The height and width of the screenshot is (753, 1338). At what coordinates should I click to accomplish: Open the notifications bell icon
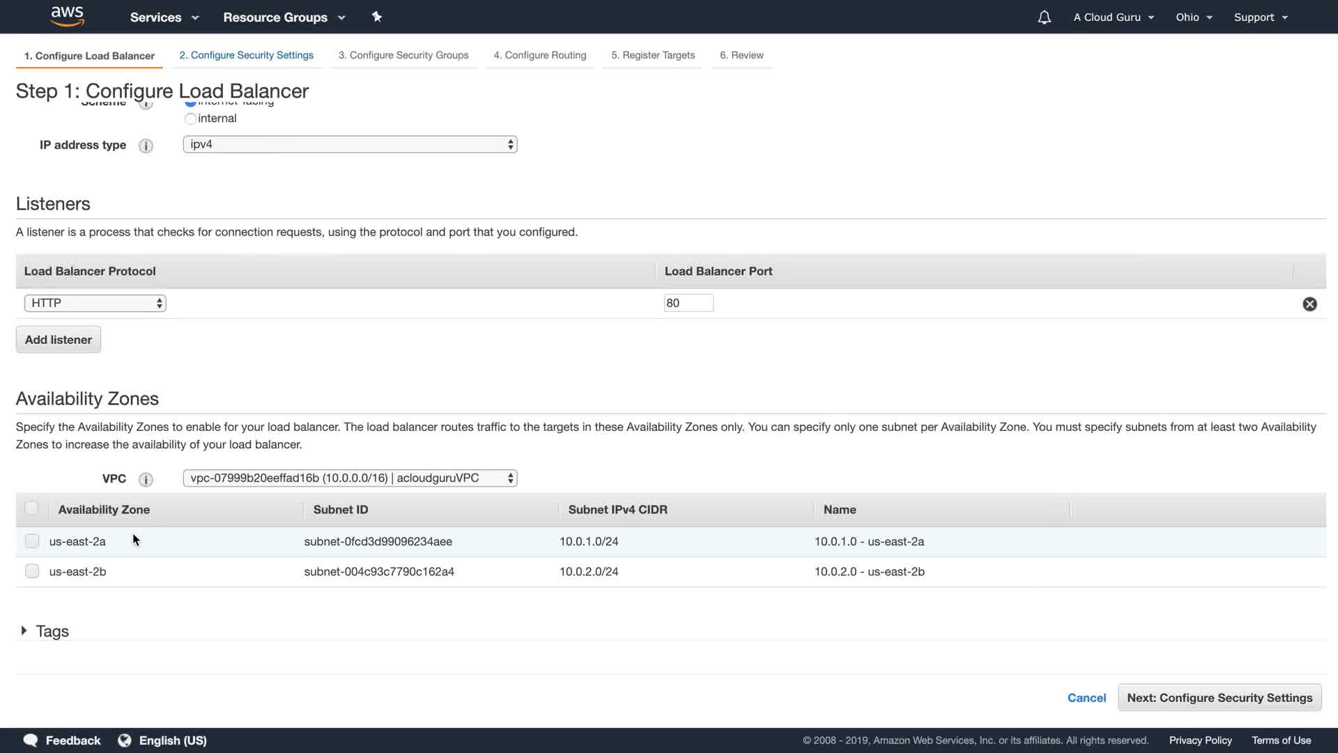click(1044, 17)
